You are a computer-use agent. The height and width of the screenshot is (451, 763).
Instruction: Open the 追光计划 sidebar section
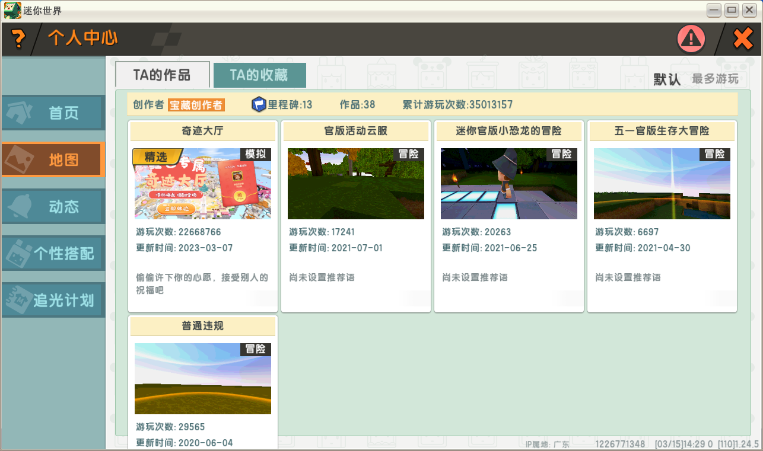[53, 300]
